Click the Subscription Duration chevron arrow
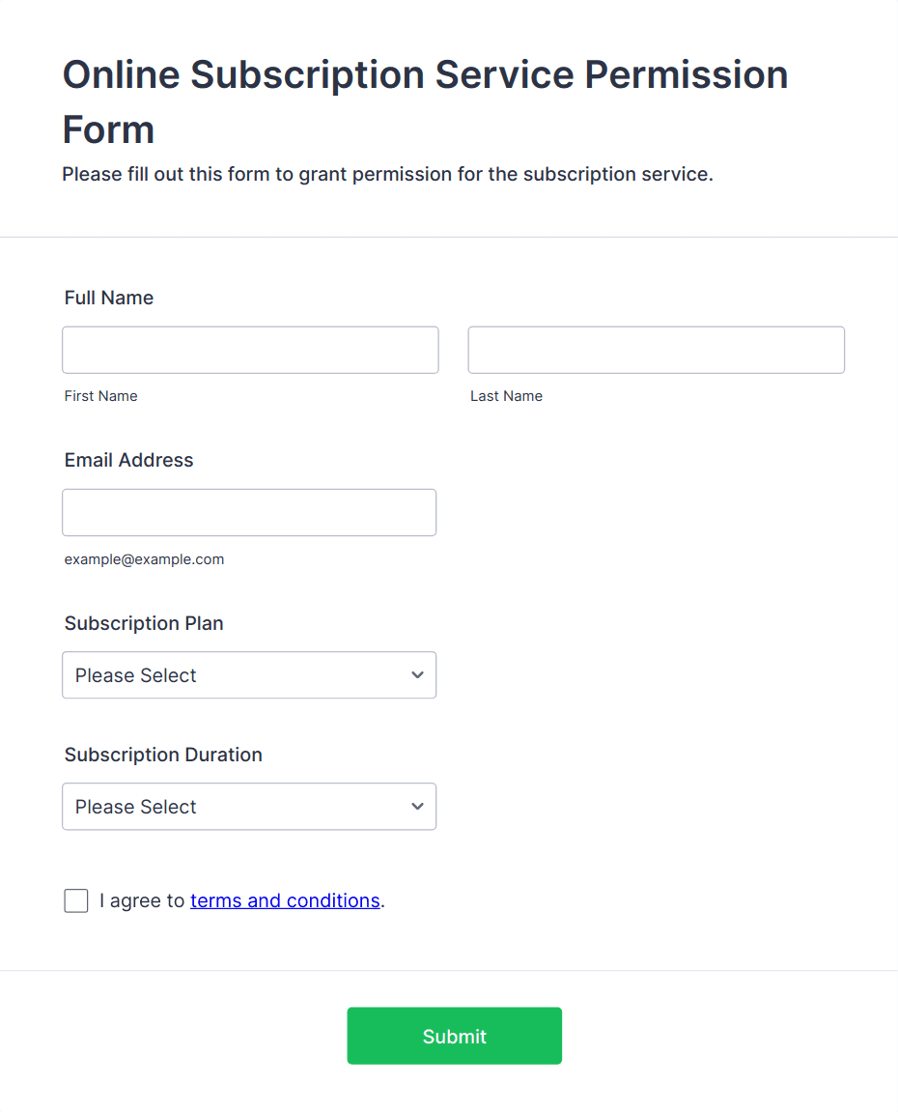898x1112 pixels. [x=417, y=807]
